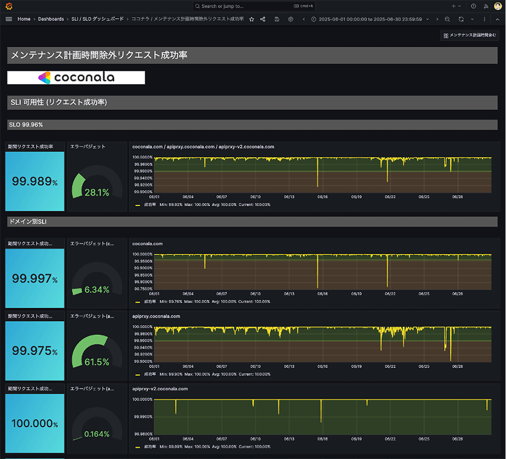Open the plus add-new dropdown
506x459 pixels.
coord(456,6)
